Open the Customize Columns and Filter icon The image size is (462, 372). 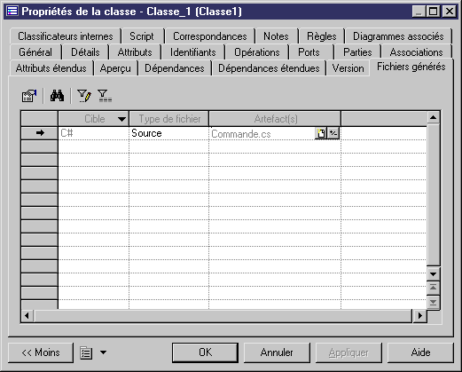[84, 96]
